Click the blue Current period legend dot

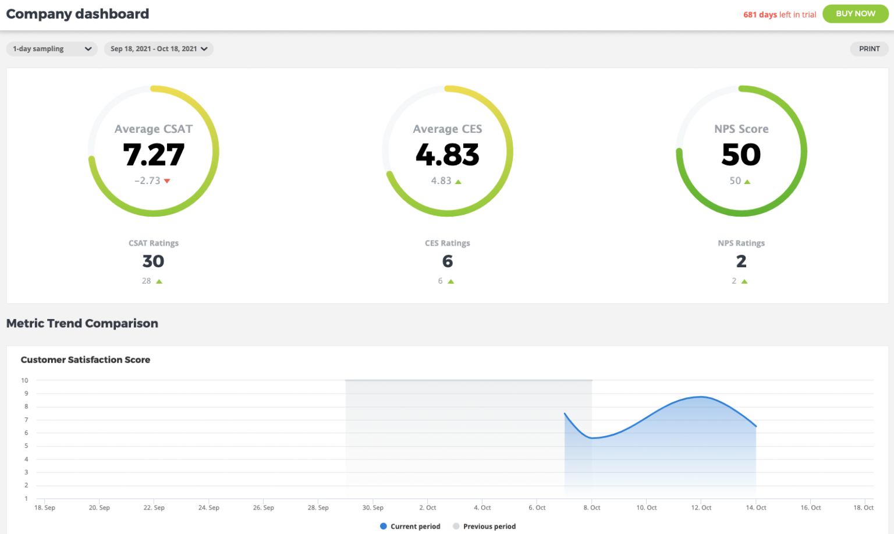tap(383, 526)
